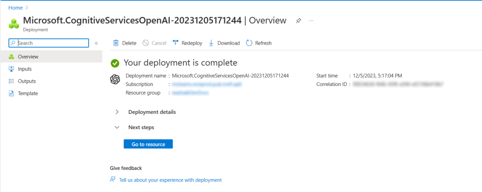The image size is (482, 192).
Task: Open the blurred Resource group link
Action: click(x=190, y=93)
